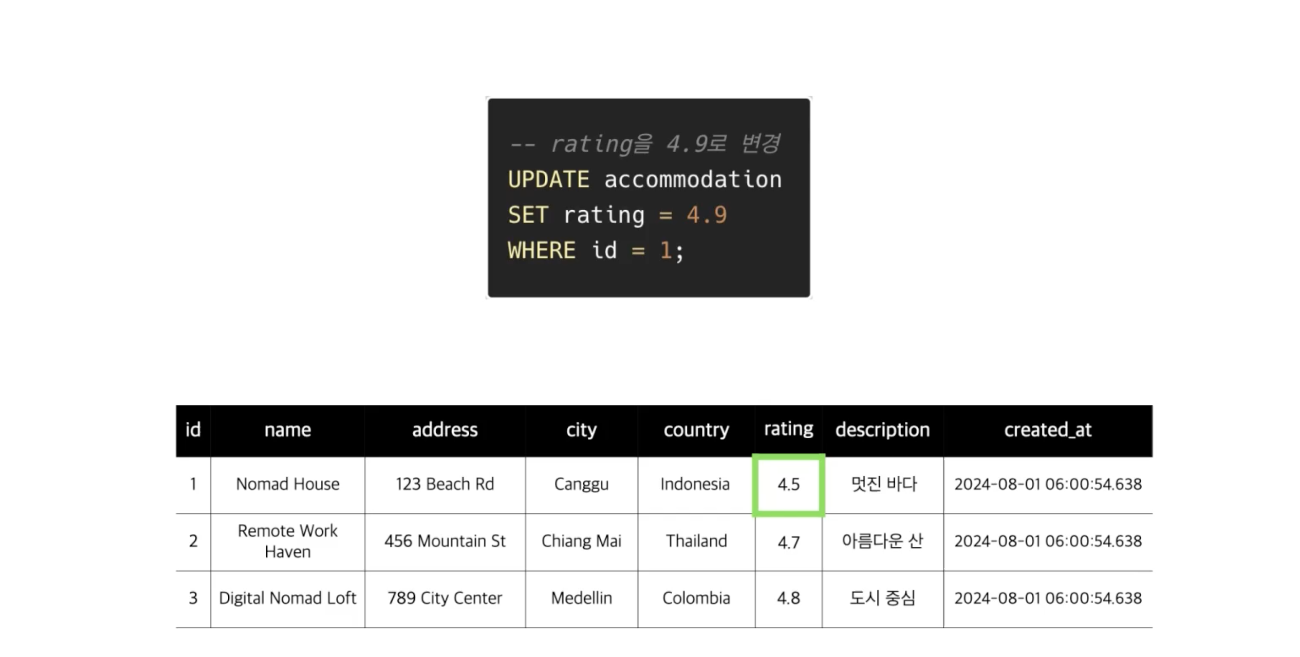Select the 4.9 value in the SET line
Image resolution: width=1300 pixels, height=657 pixels.
tap(706, 215)
